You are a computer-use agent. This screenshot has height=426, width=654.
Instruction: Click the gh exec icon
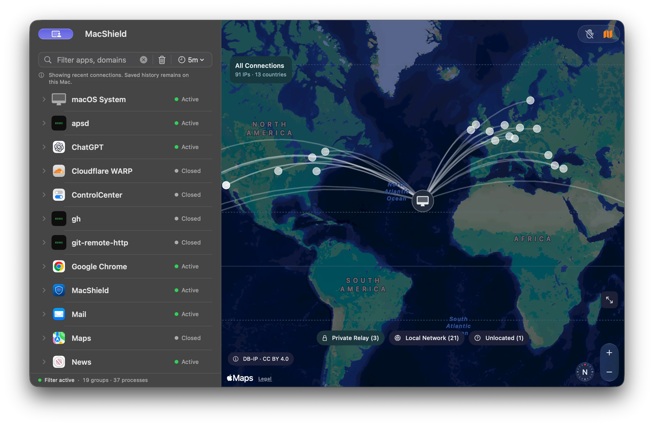pos(59,219)
